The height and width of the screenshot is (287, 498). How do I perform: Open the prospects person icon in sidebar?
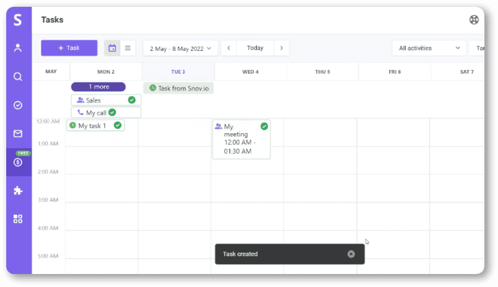[x=18, y=48]
